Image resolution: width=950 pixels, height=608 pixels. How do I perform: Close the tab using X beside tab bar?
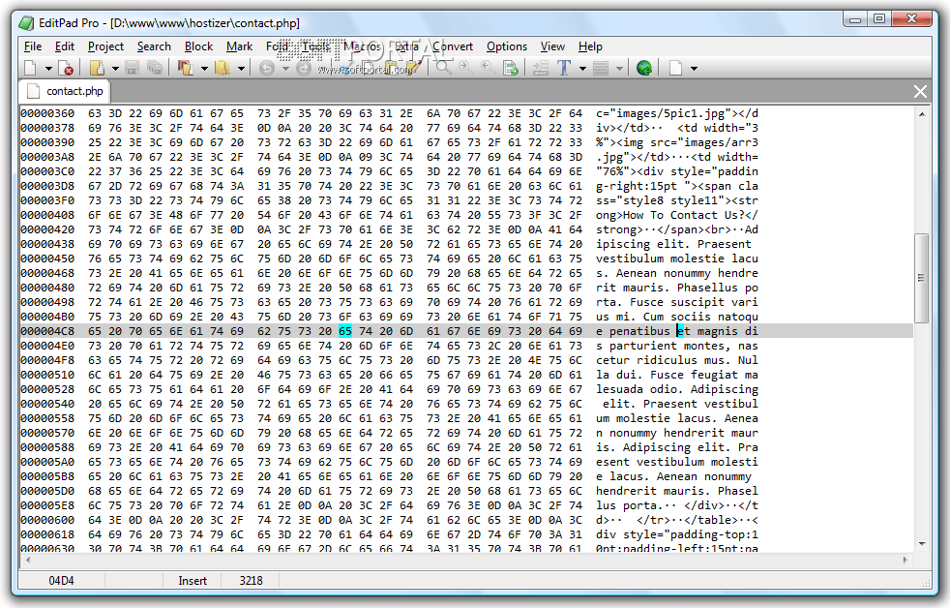tap(920, 92)
